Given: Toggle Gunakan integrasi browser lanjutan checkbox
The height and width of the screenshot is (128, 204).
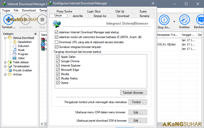Looking at the screenshot, I should coord(56,47).
